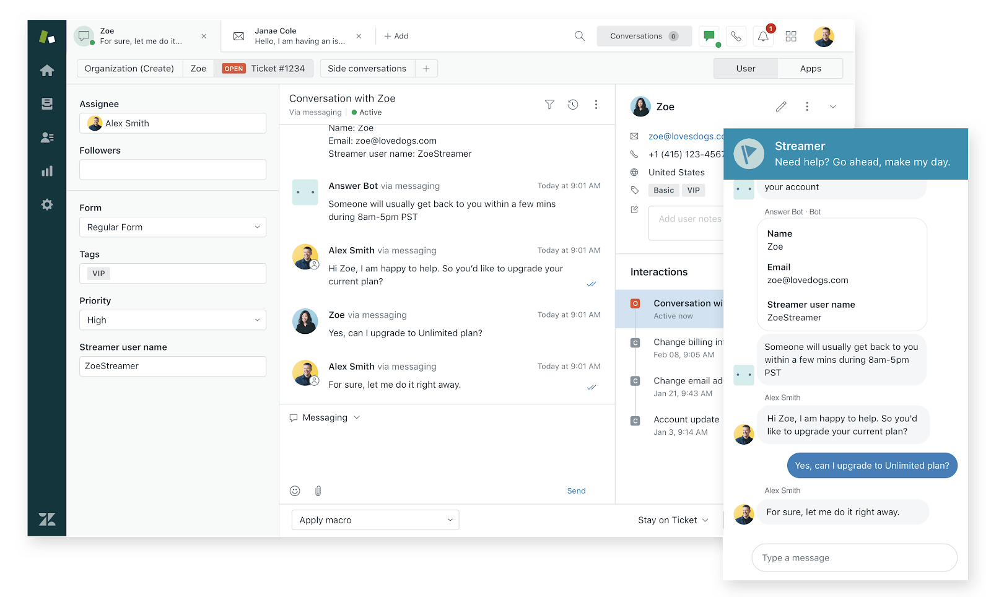Switch to the Apps tab
Viewport: 991px width, 597px height.
coord(810,68)
